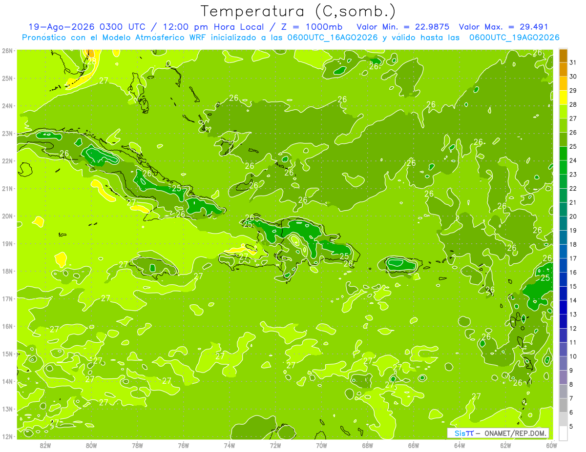Click the "21N" latitude axis label
586x452 pixels.
tap(7, 188)
